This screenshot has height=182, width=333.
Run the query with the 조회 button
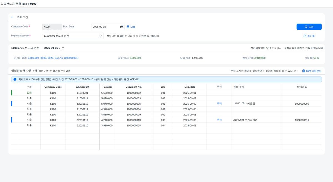click(x=309, y=27)
